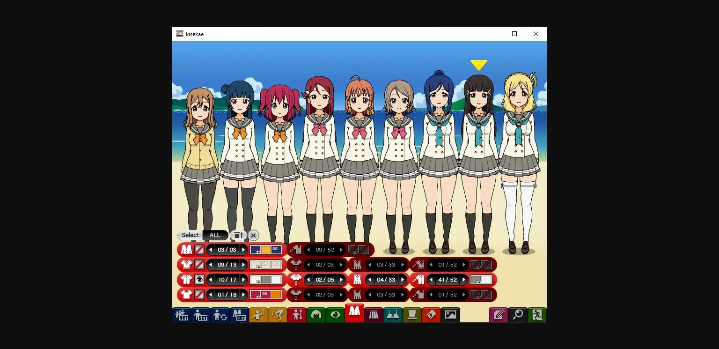
Task: Toggle the on/off box in 01/18 row
Action: tap(199, 295)
